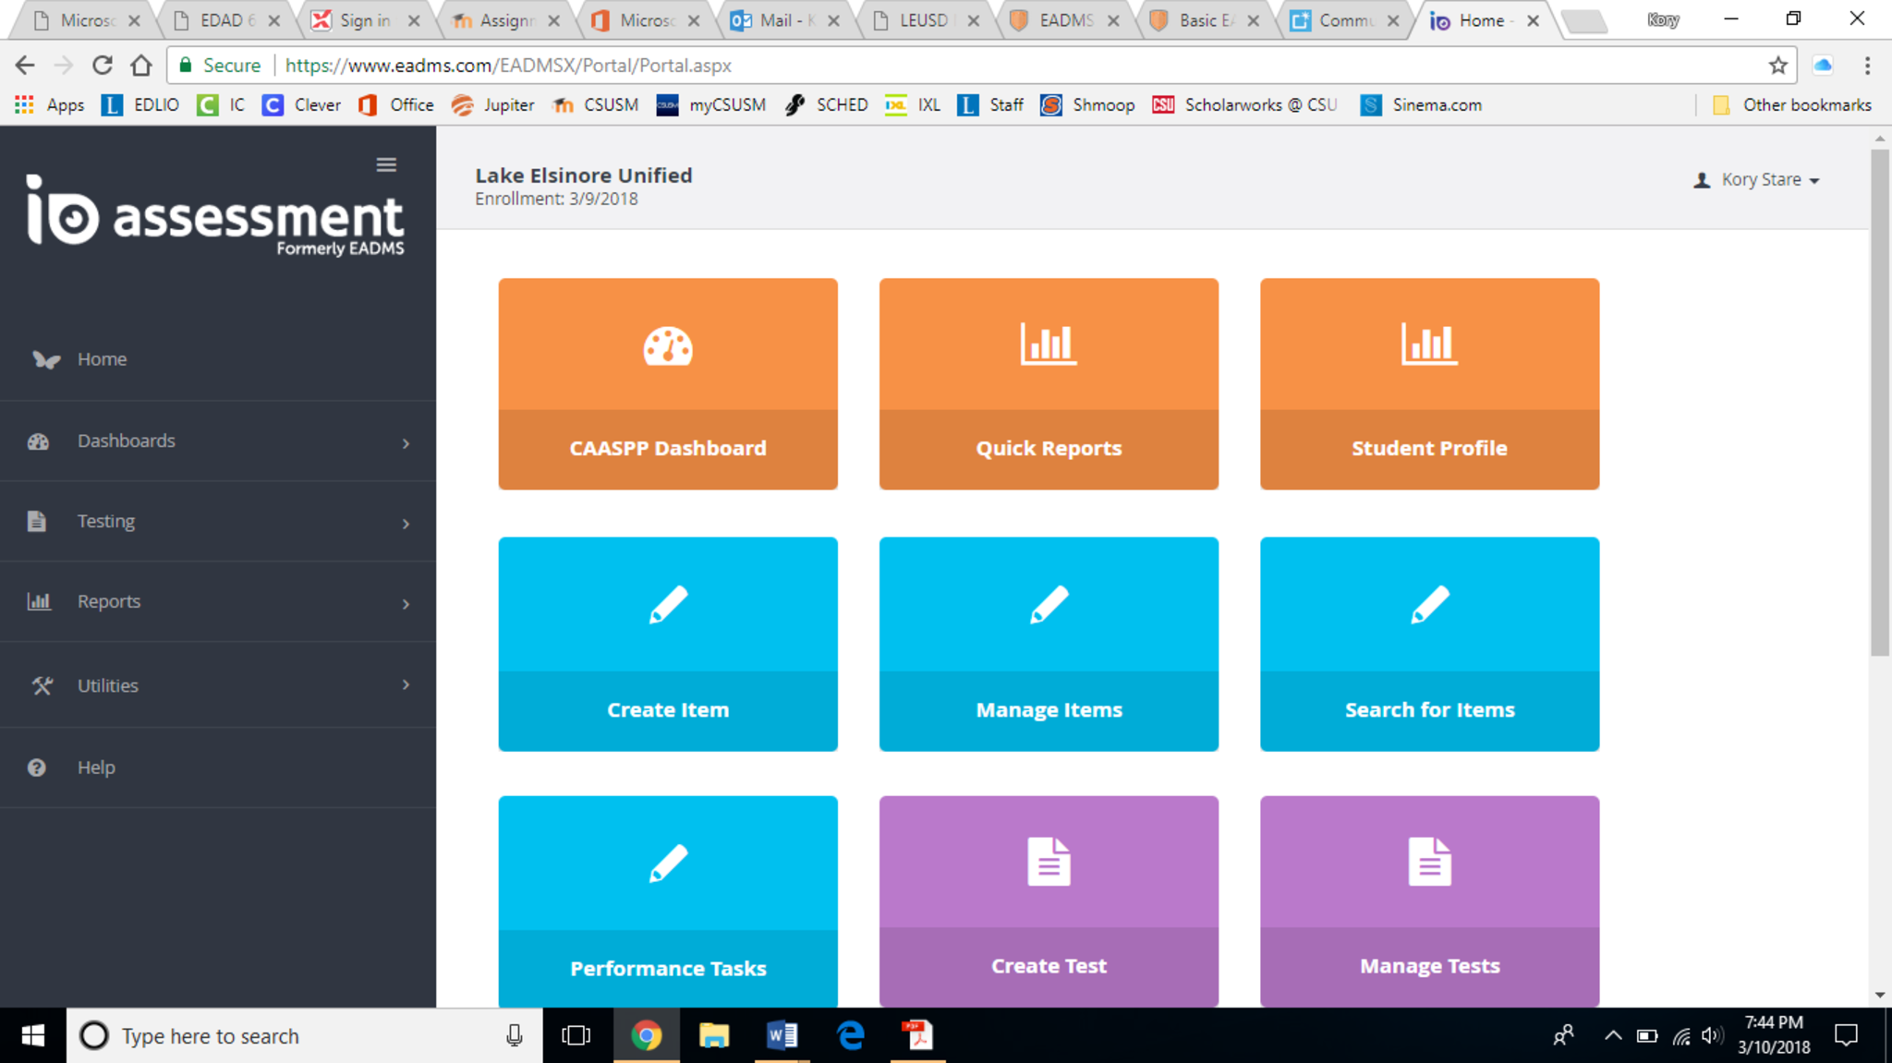Select Home in the sidebar menu
Viewport: 1892px width, 1063px height.
coord(102,359)
